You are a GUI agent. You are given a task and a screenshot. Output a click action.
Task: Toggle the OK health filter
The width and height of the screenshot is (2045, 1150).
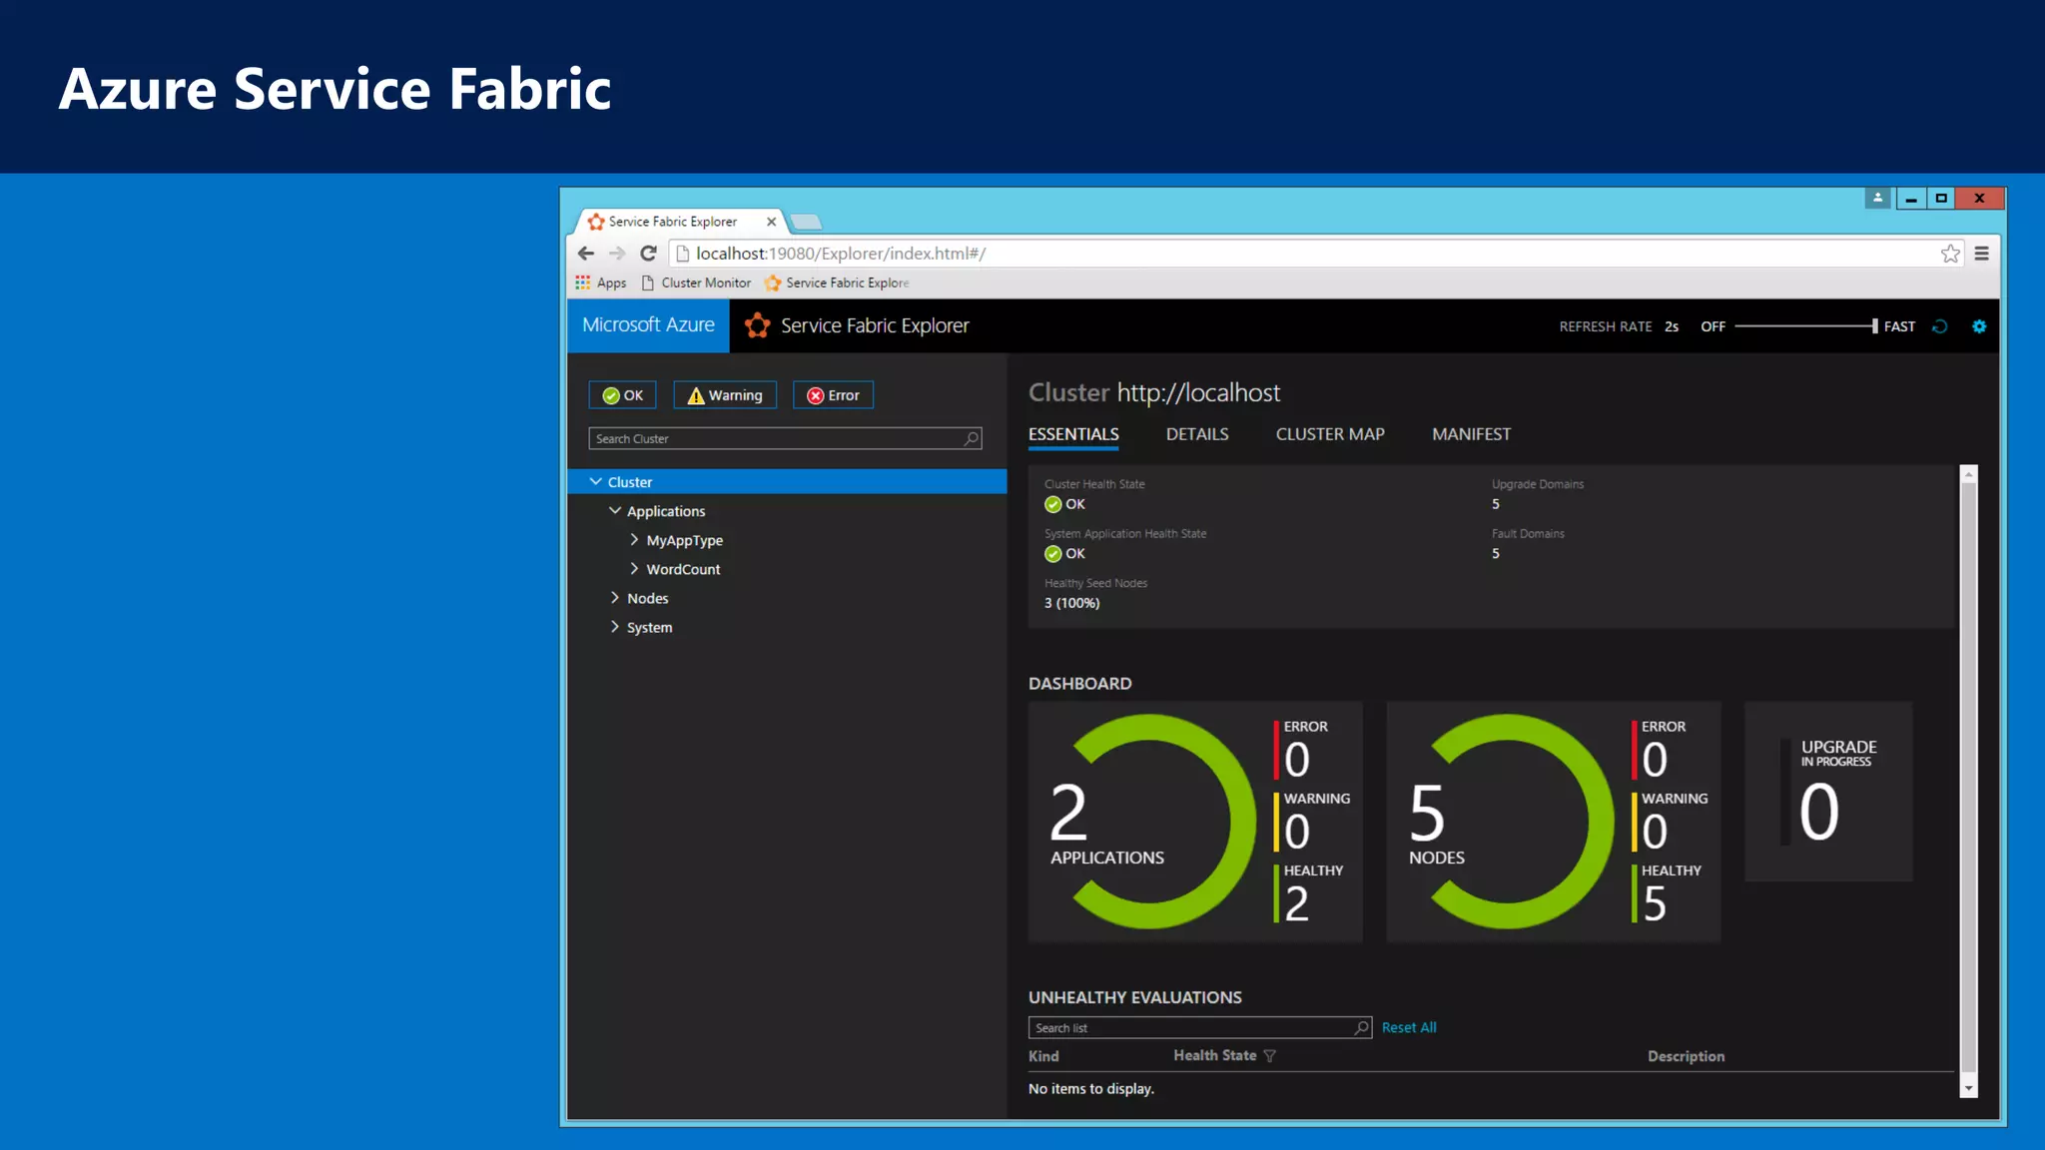point(622,395)
